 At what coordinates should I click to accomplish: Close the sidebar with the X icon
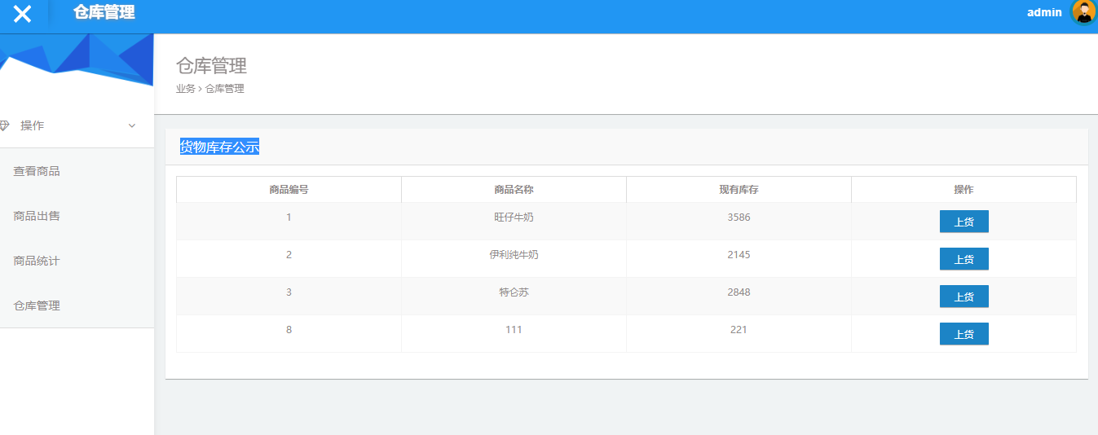[23, 13]
